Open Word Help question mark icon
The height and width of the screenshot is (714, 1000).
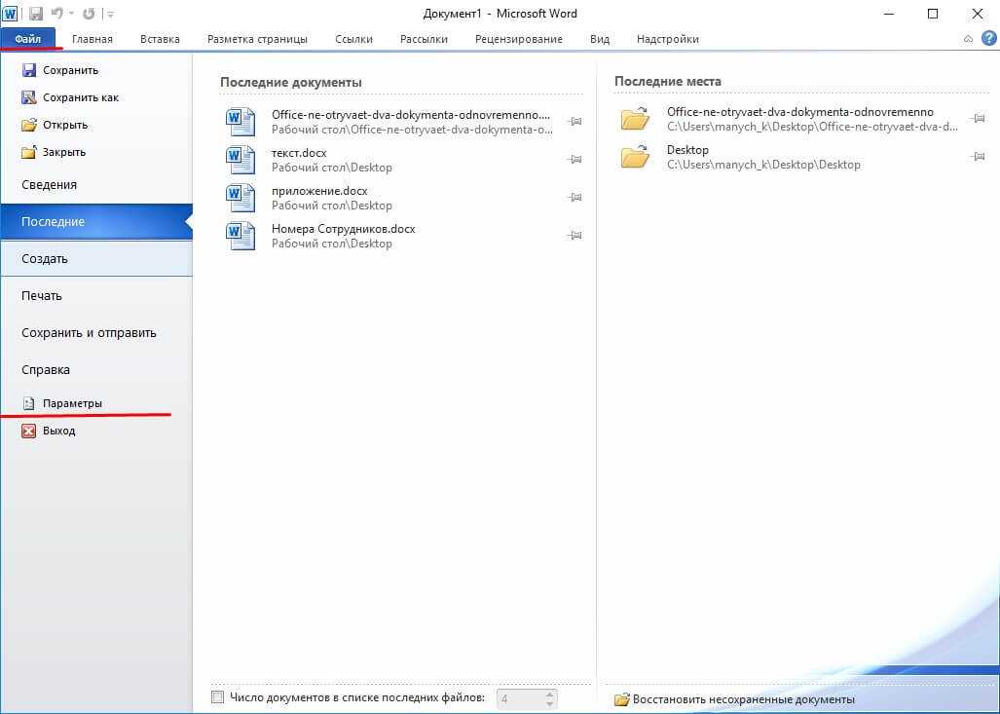point(988,38)
